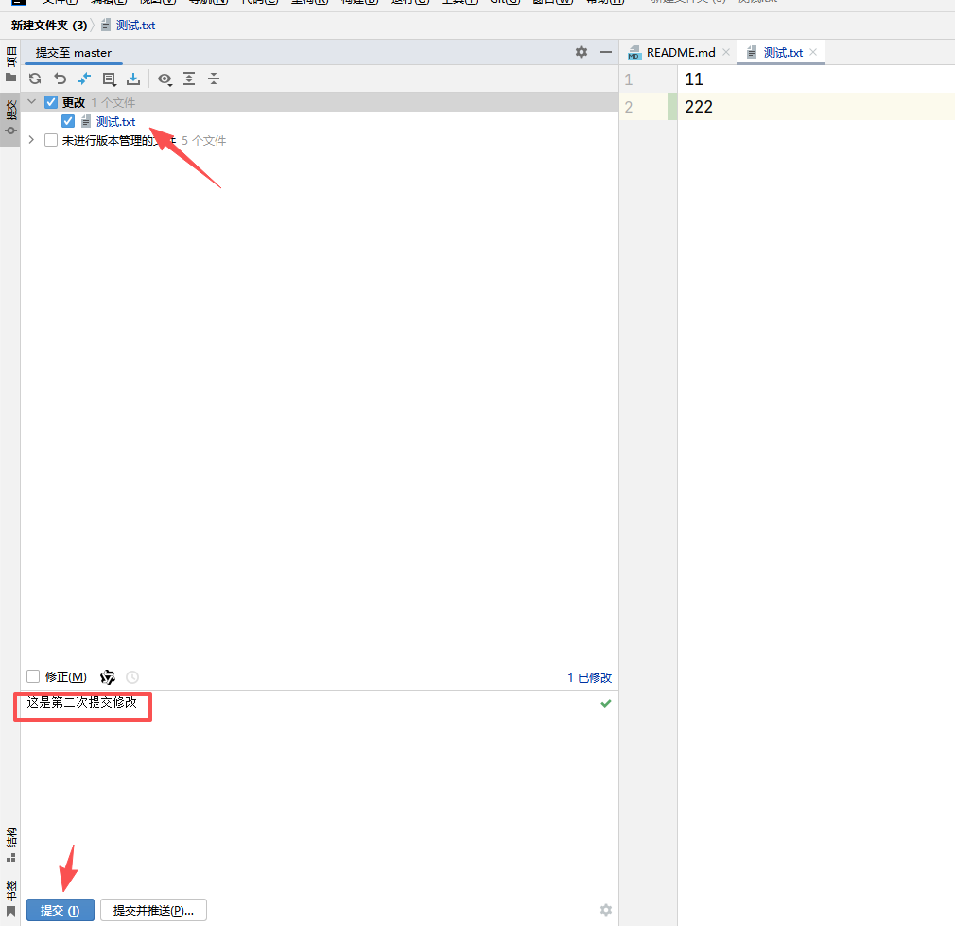Open commit panel gear options
The image size is (955, 926).
pos(582,52)
